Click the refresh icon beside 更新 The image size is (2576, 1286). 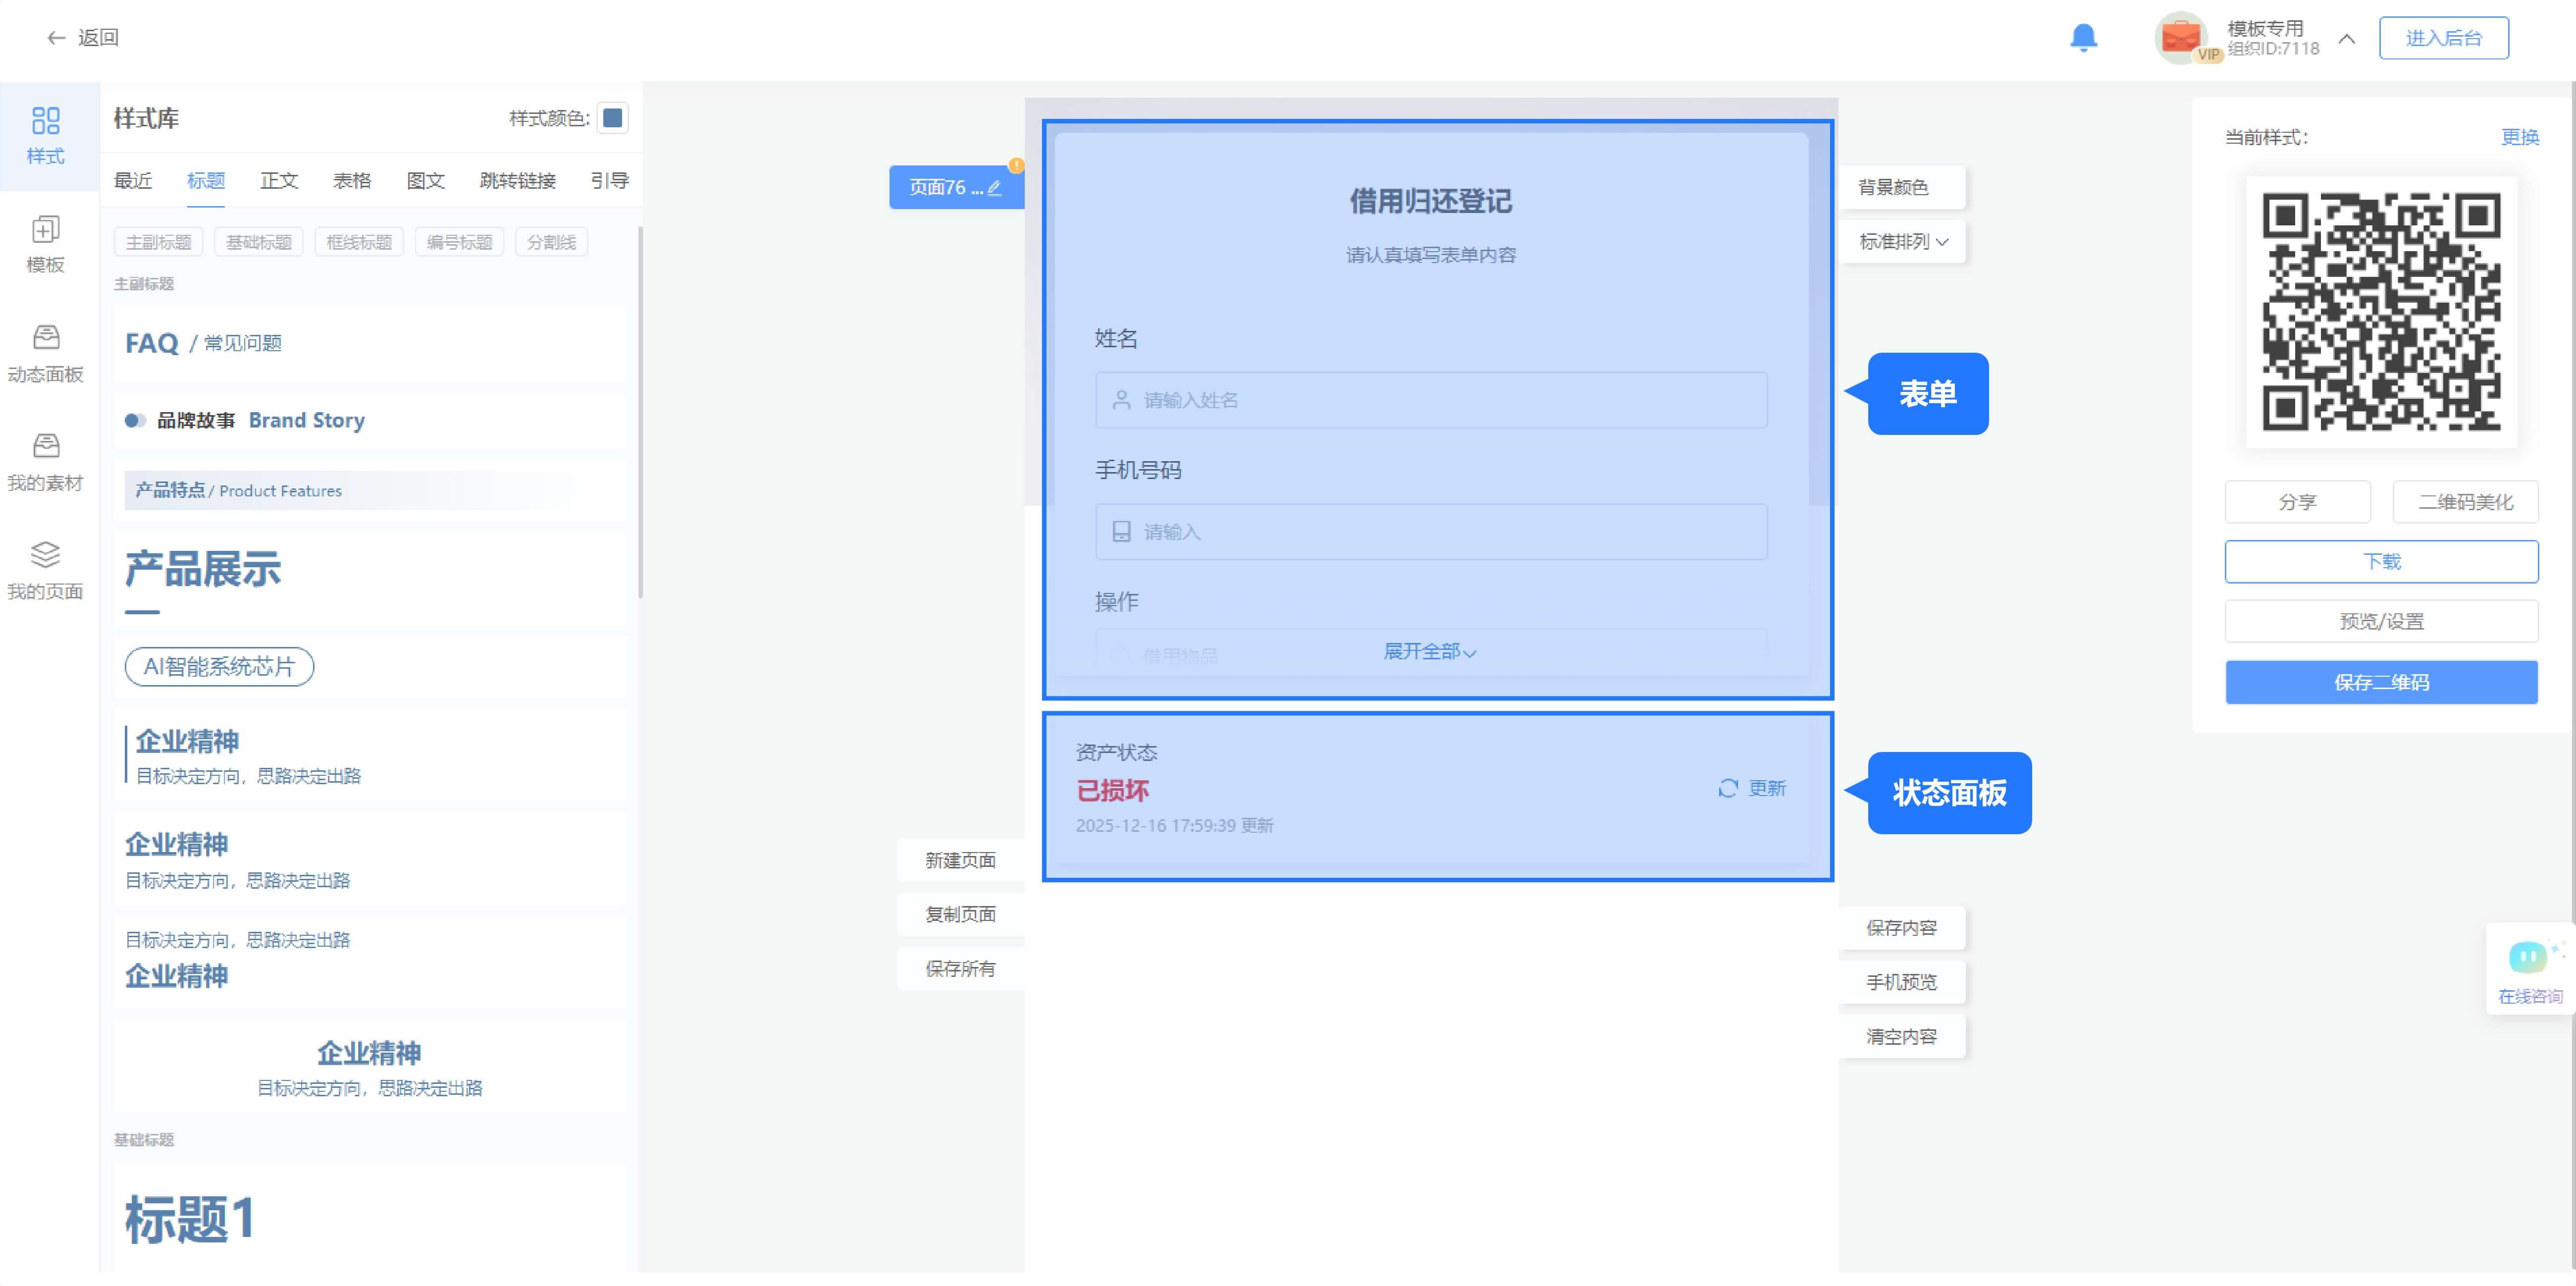[x=1727, y=789]
